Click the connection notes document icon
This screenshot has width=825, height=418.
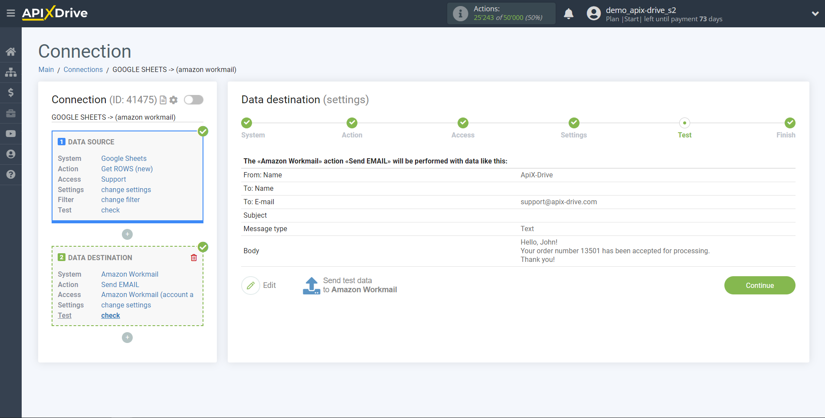(x=163, y=100)
